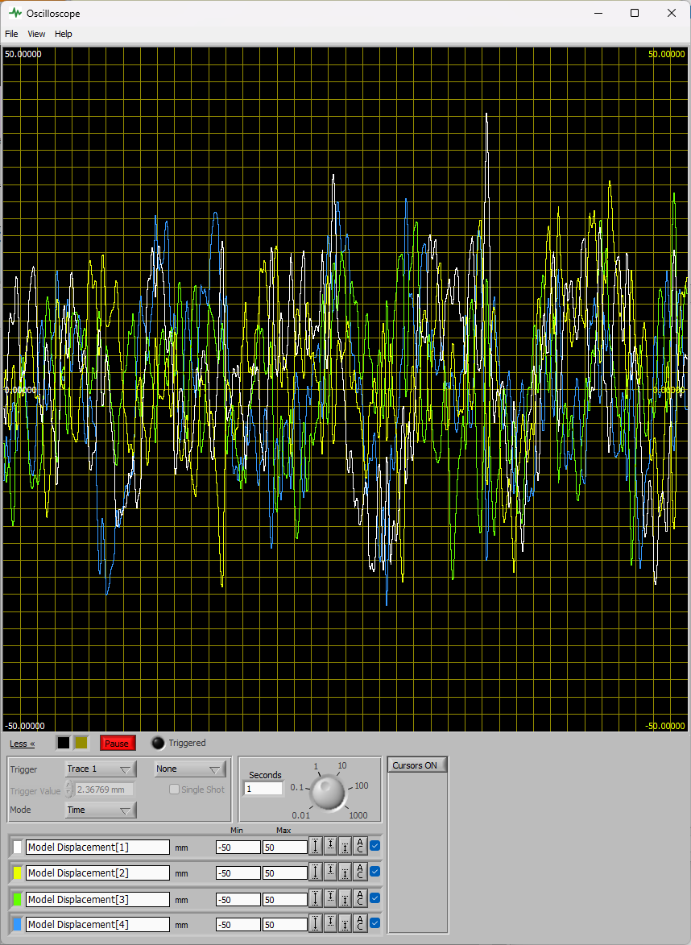Click the yellow -50.00000 bottom-right axis label

[x=665, y=726]
